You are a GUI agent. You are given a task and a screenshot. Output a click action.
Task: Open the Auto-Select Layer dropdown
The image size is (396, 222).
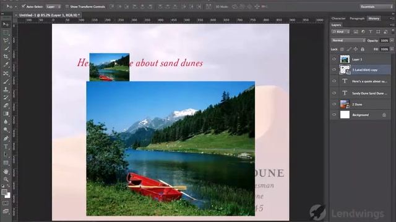(54, 7)
